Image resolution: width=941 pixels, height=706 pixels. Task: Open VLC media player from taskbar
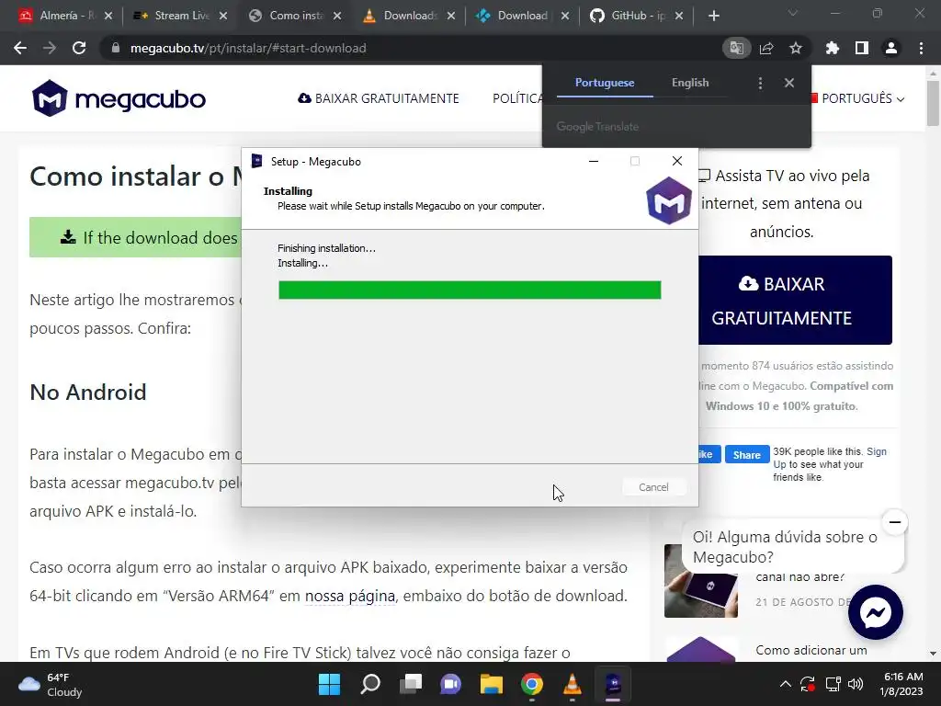[x=572, y=684]
